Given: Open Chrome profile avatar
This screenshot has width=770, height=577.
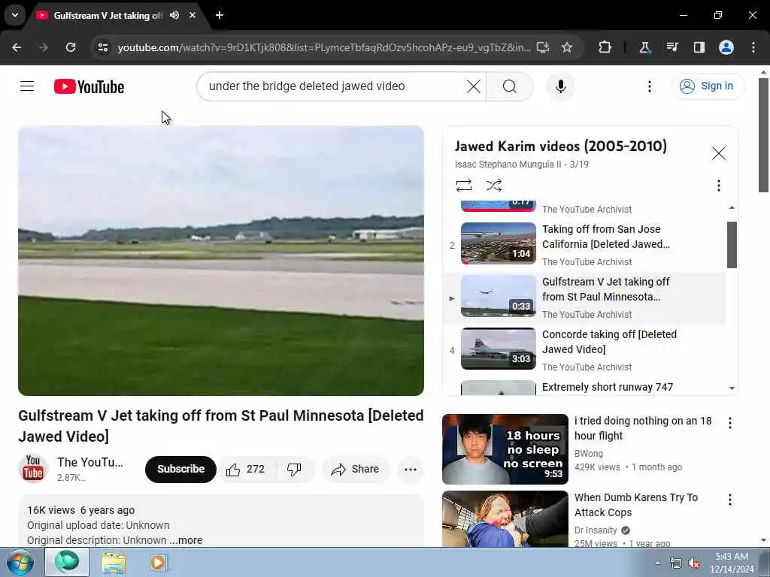Looking at the screenshot, I should [x=726, y=47].
